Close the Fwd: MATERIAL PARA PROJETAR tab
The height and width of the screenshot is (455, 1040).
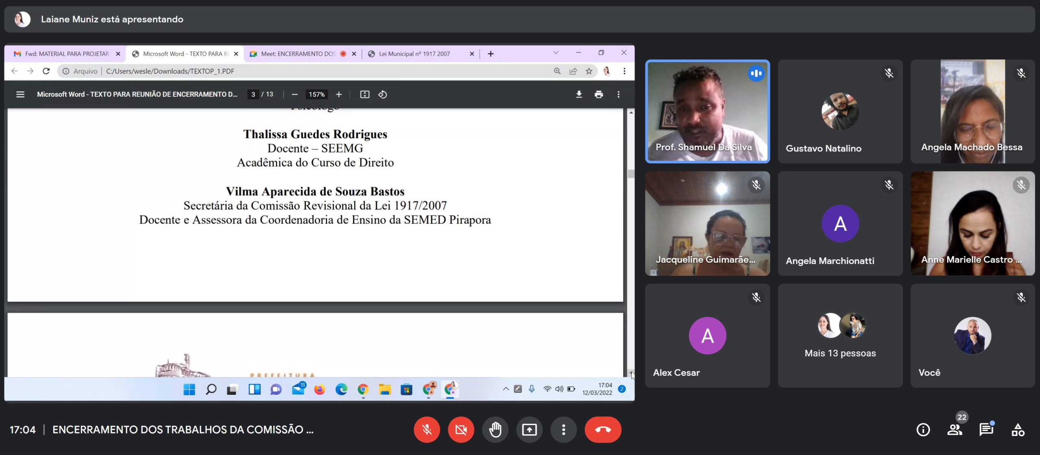tap(118, 54)
